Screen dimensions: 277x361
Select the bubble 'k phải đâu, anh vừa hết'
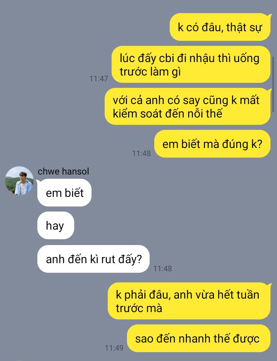[x=189, y=301]
